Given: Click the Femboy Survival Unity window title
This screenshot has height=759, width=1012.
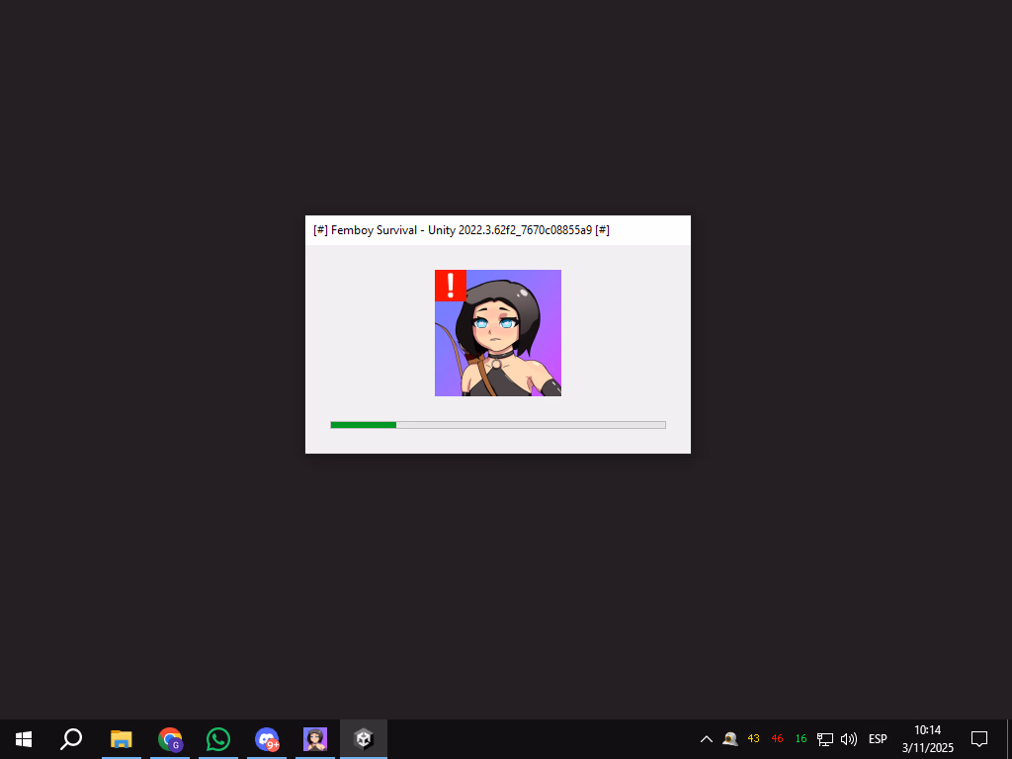Looking at the screenshot, I should coord(461,230).
